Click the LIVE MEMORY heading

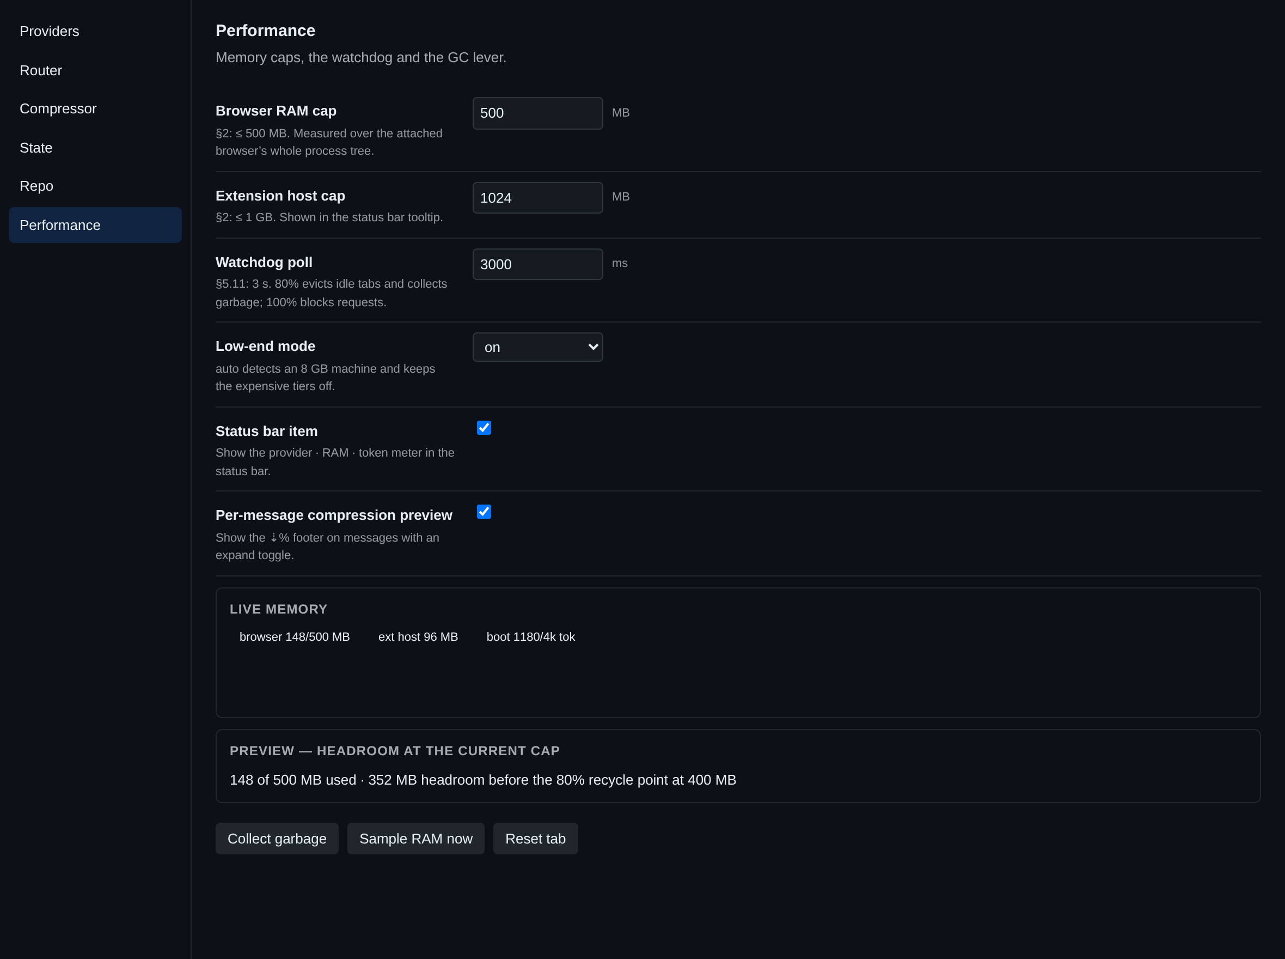[x=278, y=609]
